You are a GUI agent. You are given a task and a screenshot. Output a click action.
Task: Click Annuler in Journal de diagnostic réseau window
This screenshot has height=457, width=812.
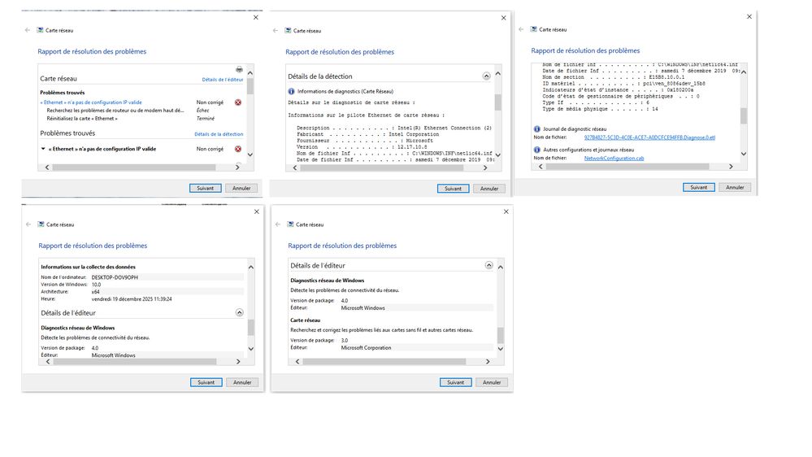[x=735, y=187]
